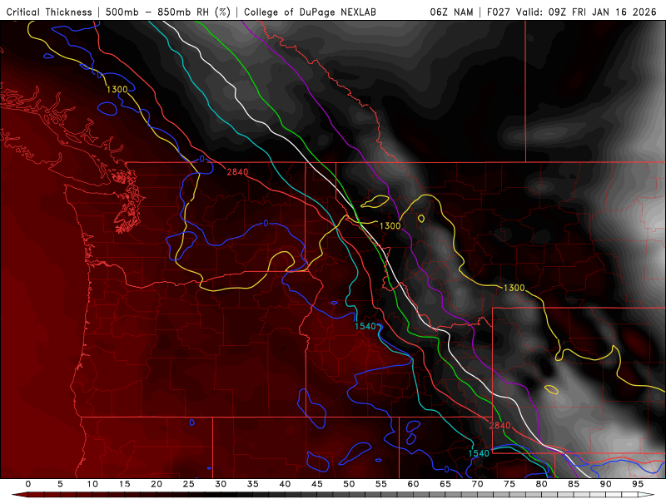Click the "15" tick on RH scale
This screenshot has width=666, height=499.
124,484
